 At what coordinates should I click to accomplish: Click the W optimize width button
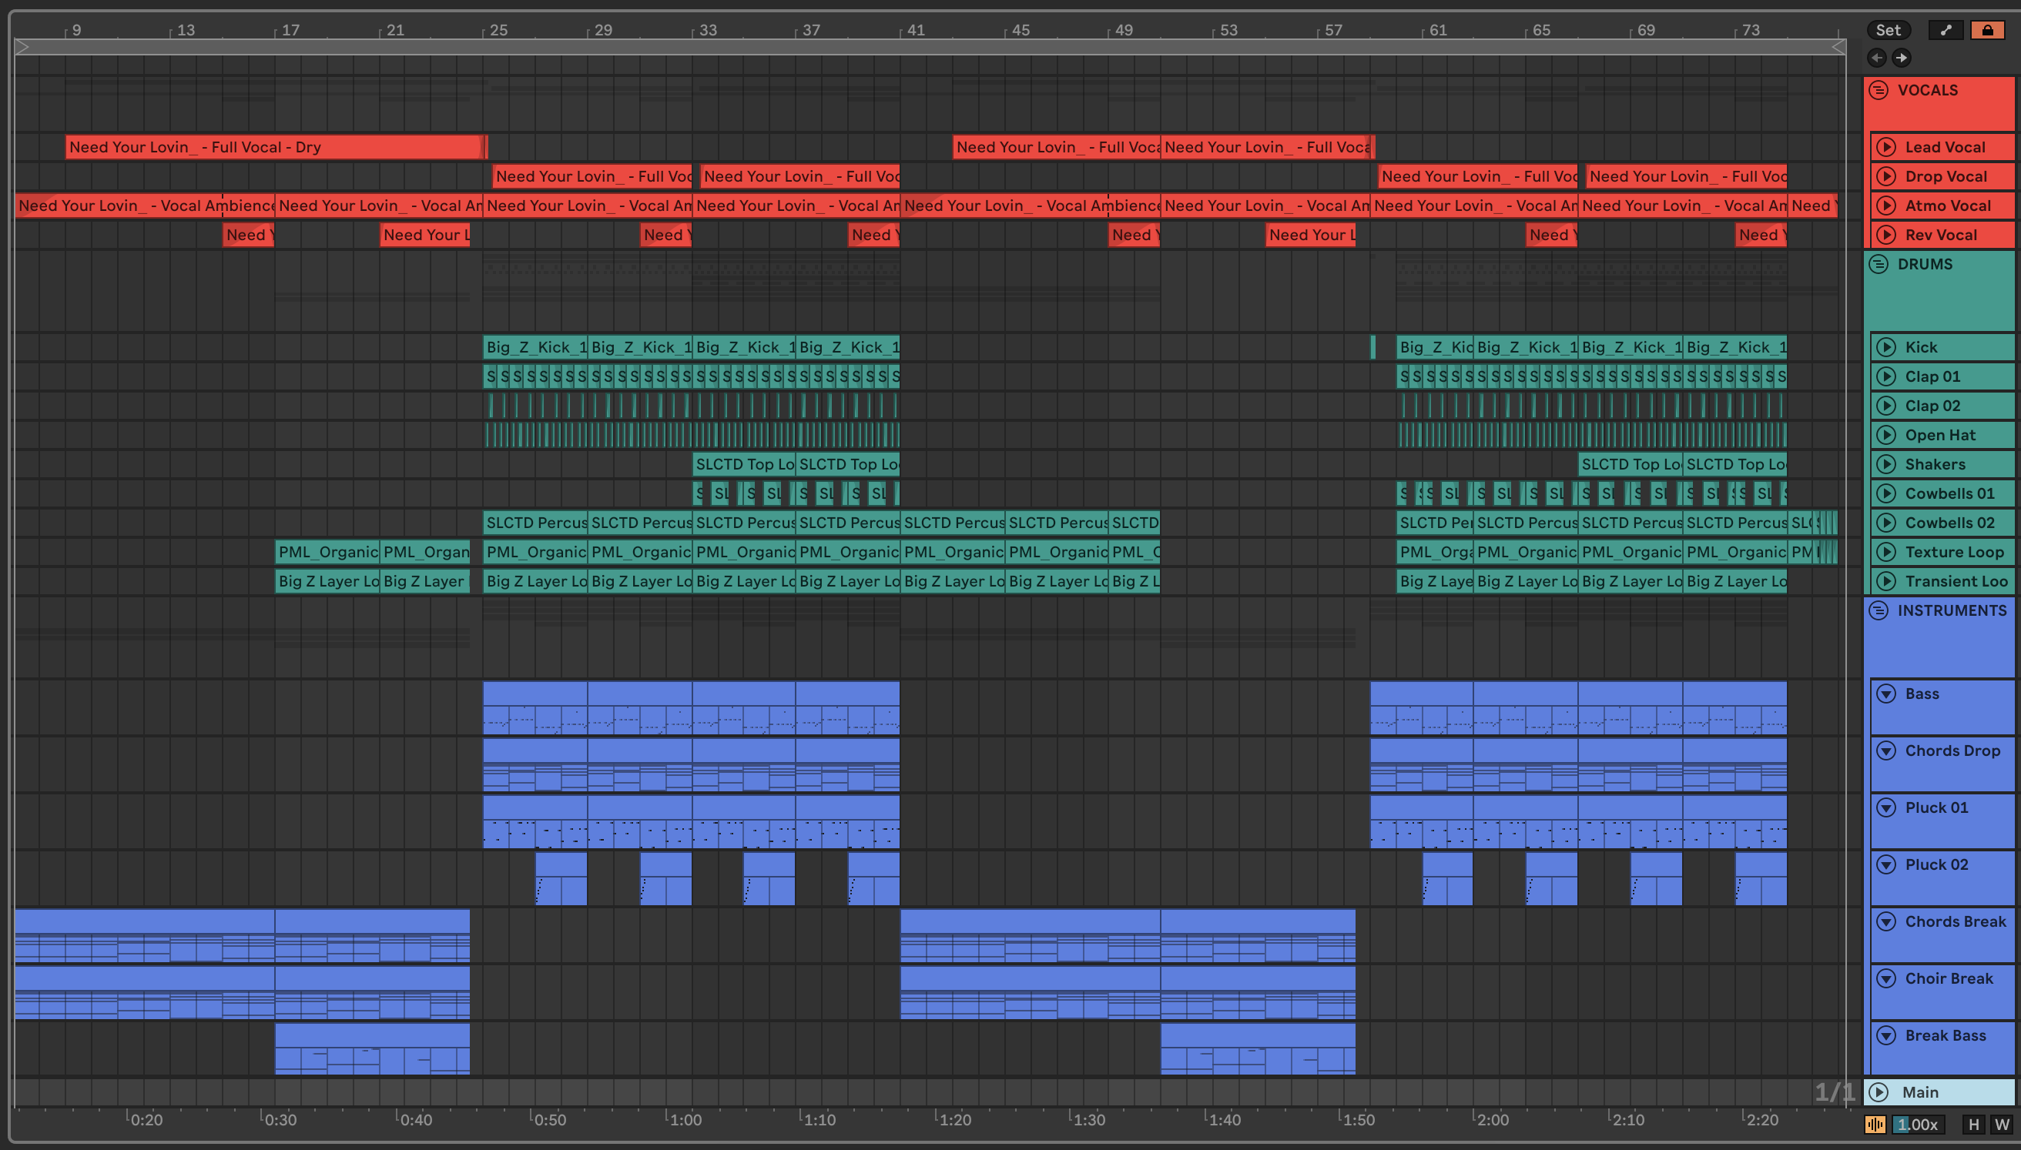2001,1125
